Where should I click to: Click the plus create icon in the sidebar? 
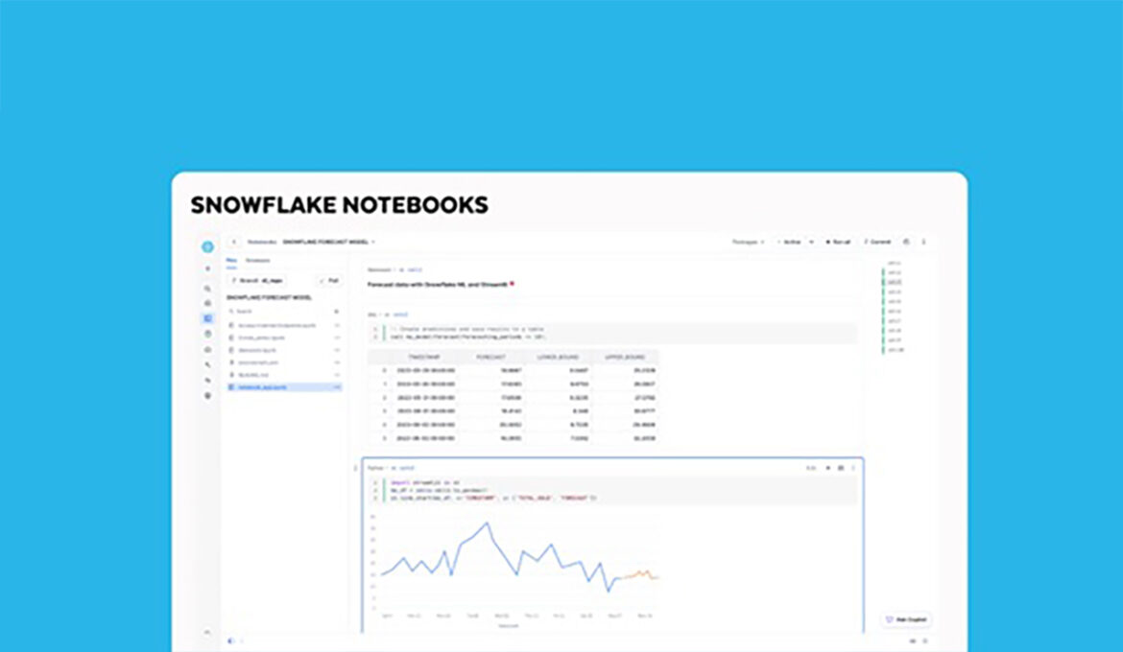coord(207,269)
